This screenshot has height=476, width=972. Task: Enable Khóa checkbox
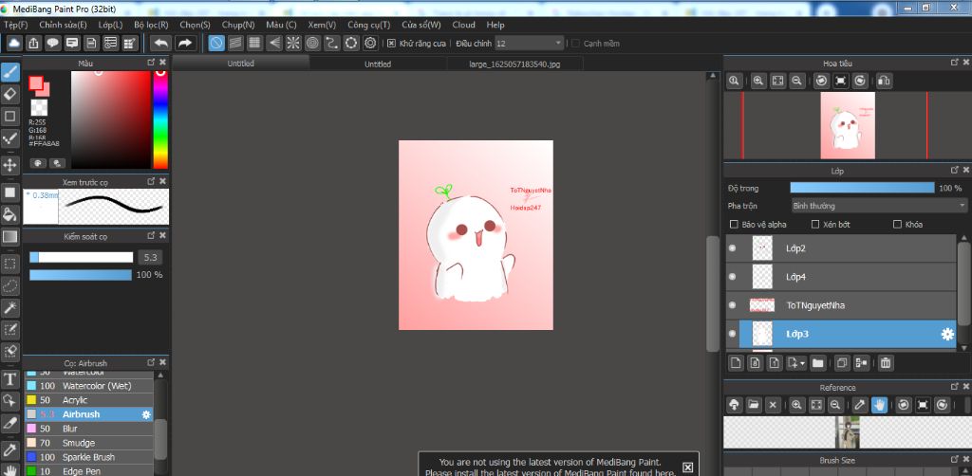point(897,224)
